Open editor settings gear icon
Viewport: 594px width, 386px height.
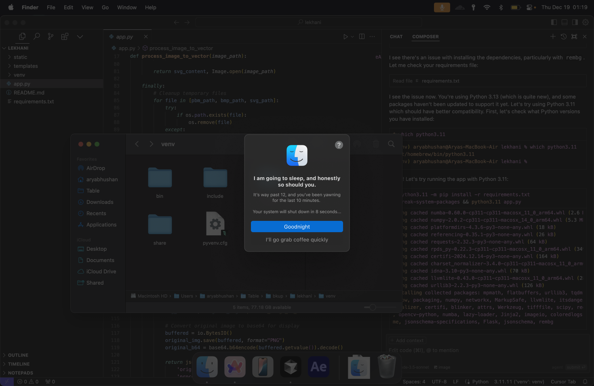coord(586,22)
